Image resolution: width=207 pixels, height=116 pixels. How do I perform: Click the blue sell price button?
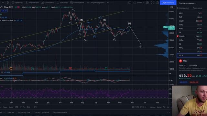183,82
